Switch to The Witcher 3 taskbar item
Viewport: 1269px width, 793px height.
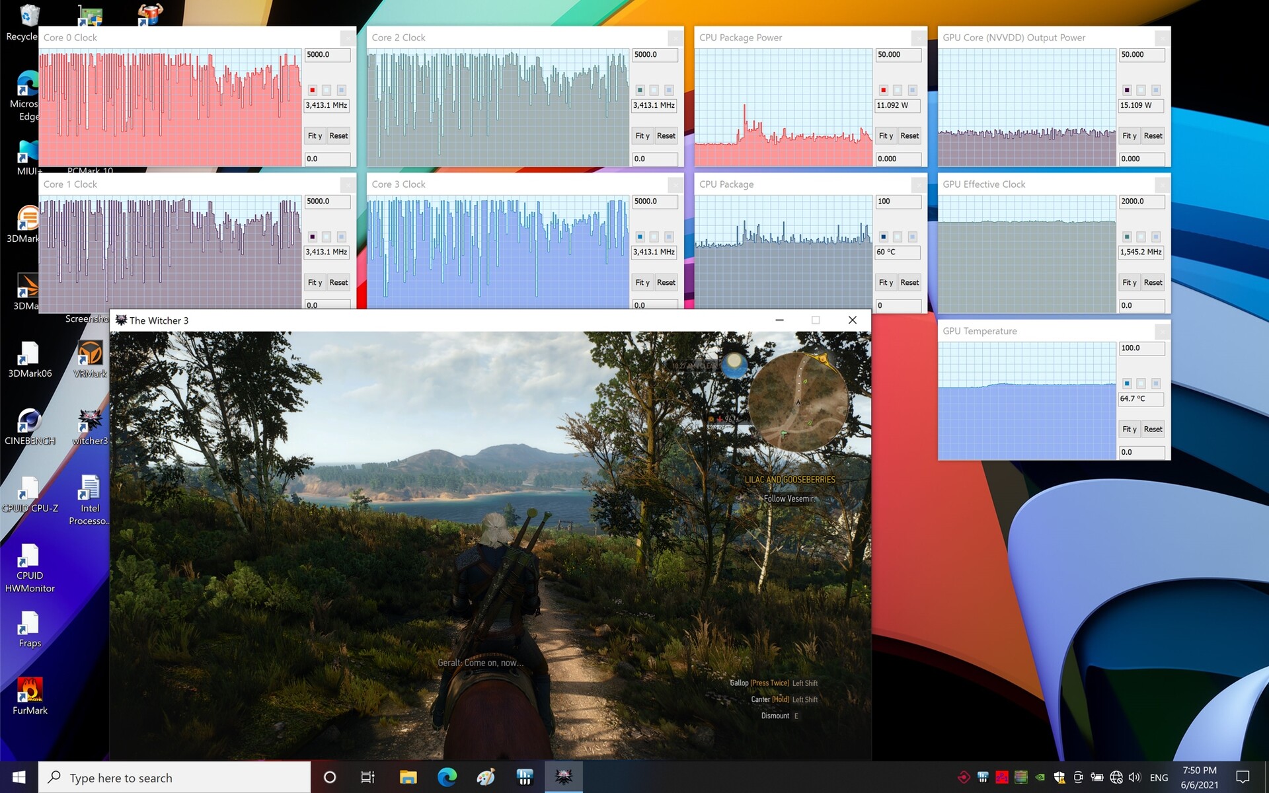[563, 777]
